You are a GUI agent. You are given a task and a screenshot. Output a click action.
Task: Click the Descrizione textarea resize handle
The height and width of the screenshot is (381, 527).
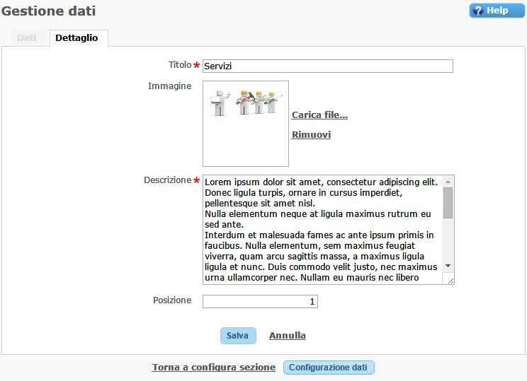450,280
